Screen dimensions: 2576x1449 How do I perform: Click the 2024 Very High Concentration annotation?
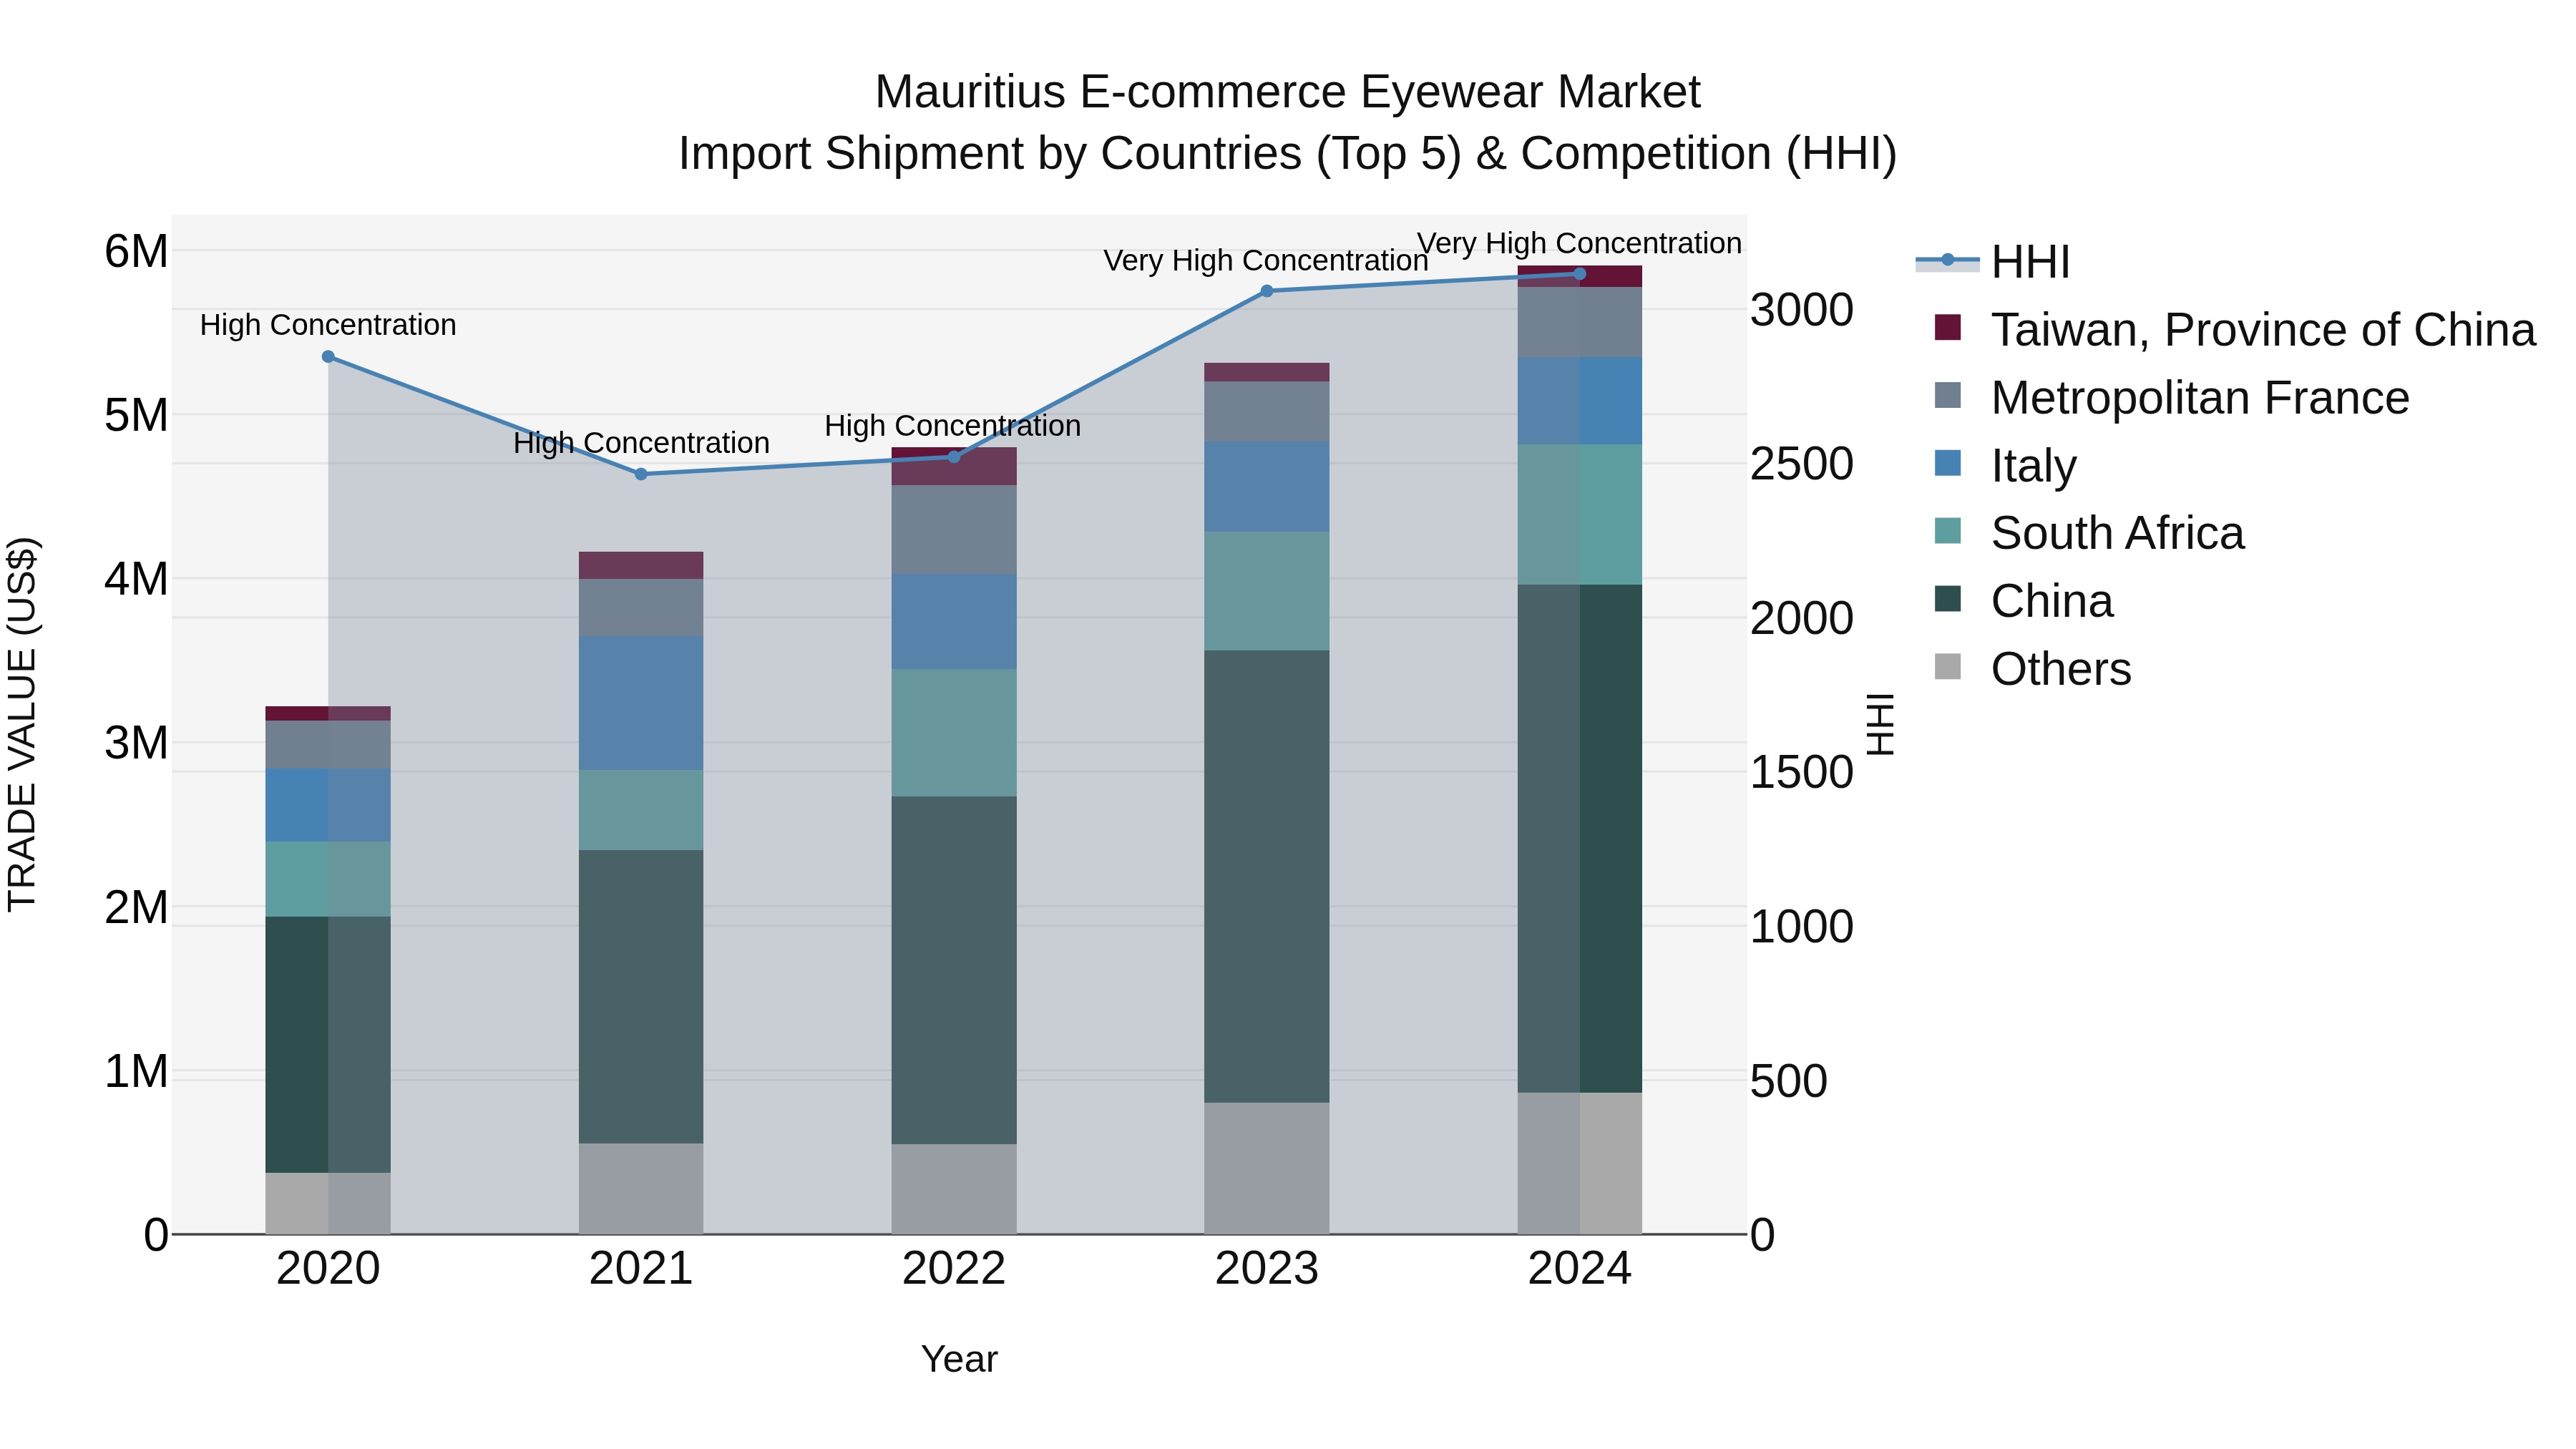pyautogui.click(x=1580, y=243)
